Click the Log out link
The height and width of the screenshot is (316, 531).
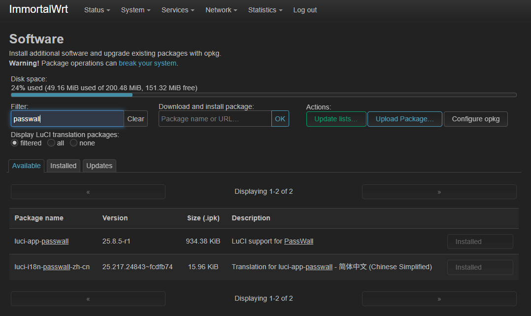tap(305, 10)
